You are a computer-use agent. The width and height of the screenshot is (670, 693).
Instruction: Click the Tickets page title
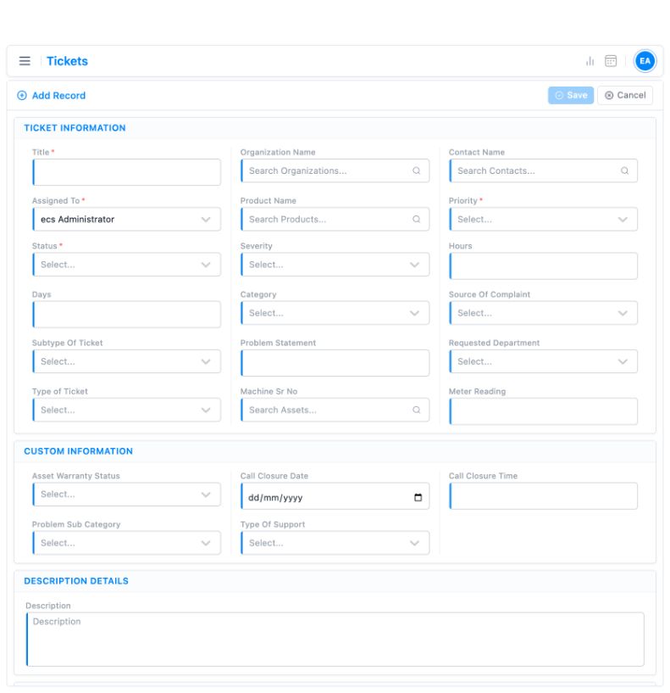pos(67,61)
